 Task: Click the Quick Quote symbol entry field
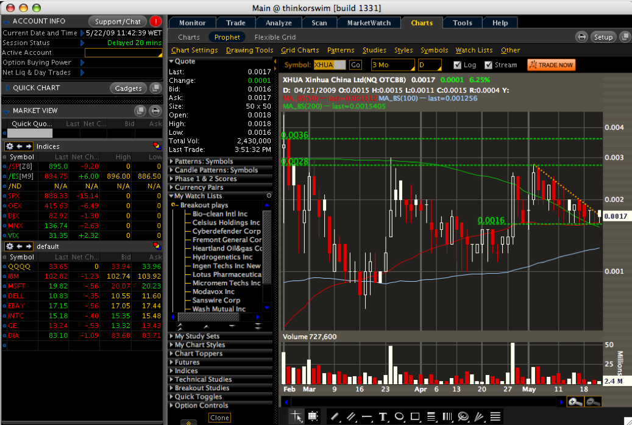click(x=29, y=133)
